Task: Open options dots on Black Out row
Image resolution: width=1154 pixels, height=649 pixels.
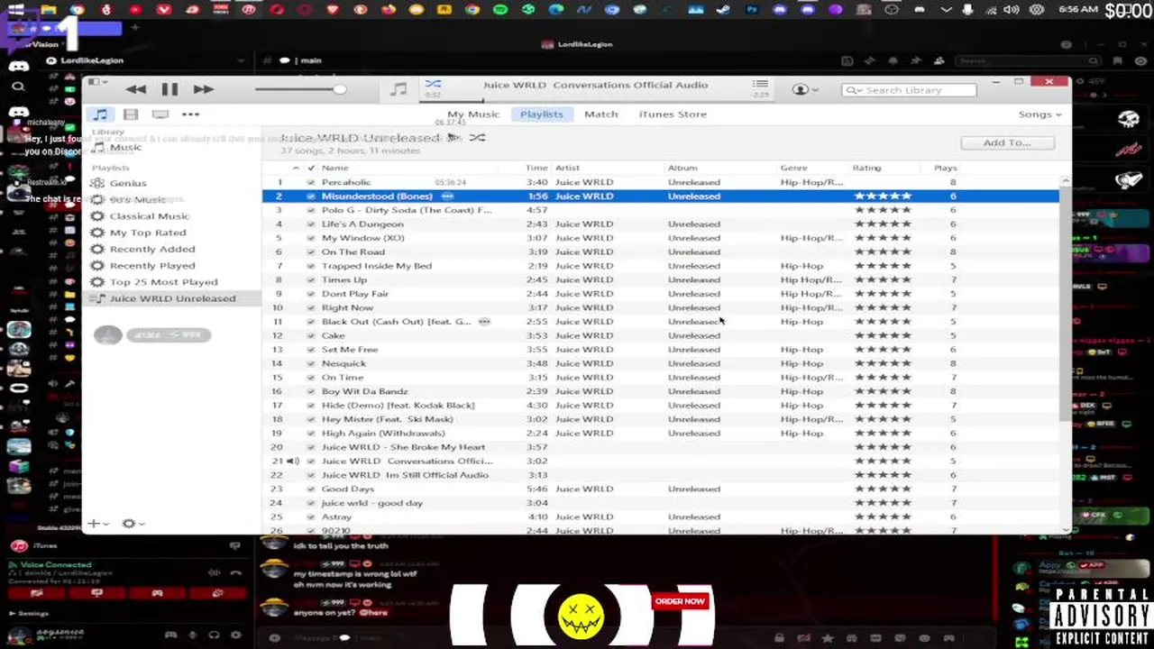Action: [484, 322]
